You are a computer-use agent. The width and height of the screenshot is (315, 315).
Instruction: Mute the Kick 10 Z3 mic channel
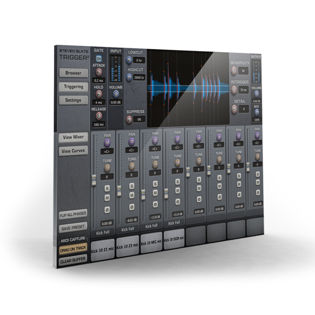tap(132, 195)
